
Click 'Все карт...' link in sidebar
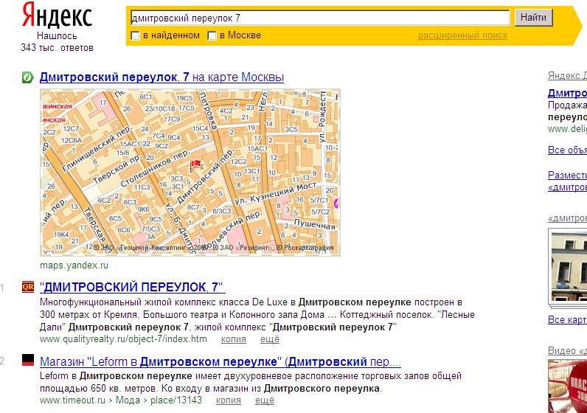click(567, 319)
